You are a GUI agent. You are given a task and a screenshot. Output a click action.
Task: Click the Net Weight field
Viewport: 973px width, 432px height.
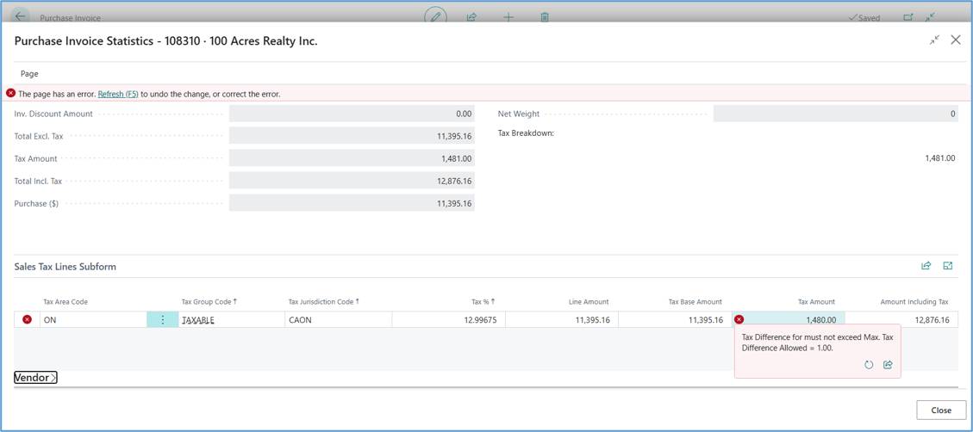point(835,114)
